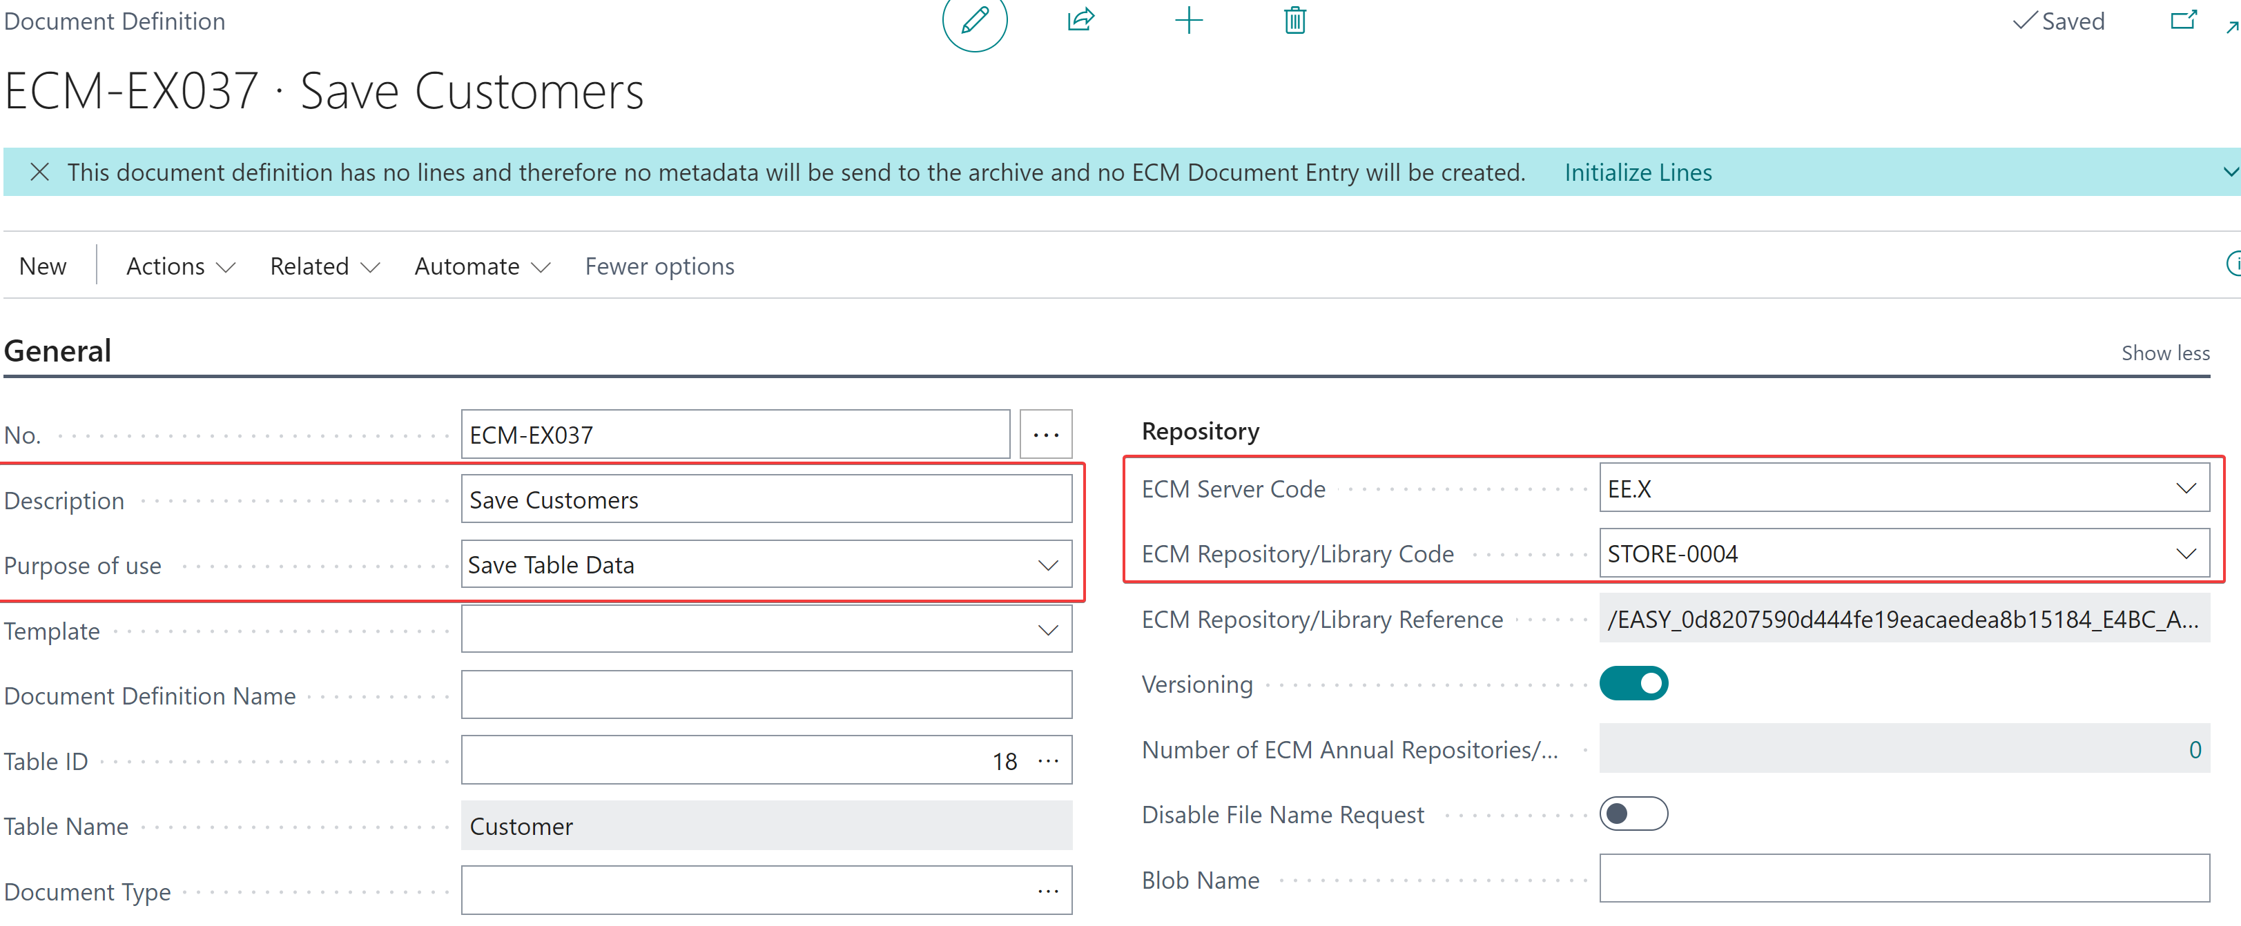Screen dimensions: 2241x926
Task: Dismiss the notification with X icon
Action: click(x=39, y=172)
